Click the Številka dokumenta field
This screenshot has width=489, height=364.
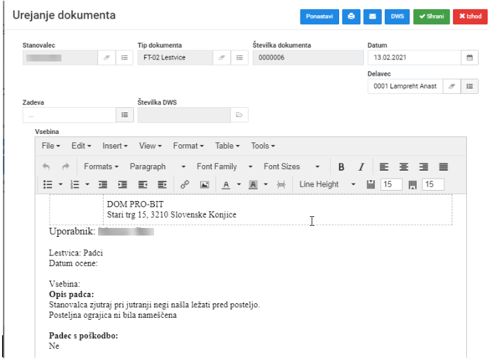pyautogui.click(x=308, y=58)
